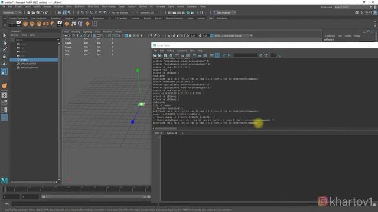Click the last orange diamond shelf icon
This screenshot has width=378, height=212.
87,24
